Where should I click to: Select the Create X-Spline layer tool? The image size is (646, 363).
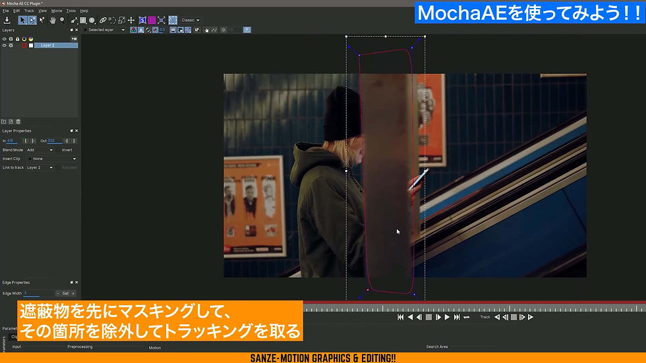74,20
